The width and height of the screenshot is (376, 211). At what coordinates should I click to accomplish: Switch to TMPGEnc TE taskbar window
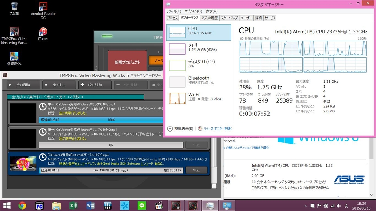point(176,206)
